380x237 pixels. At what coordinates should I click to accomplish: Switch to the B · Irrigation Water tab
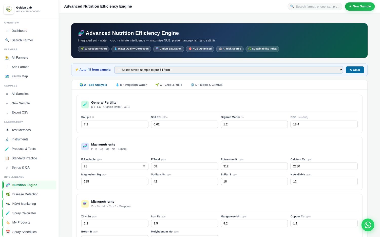click(x=131, y=85)
